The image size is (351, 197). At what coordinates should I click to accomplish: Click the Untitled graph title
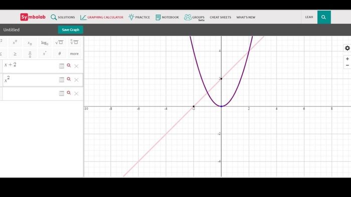pyautogui.click(x=12, y=29)
